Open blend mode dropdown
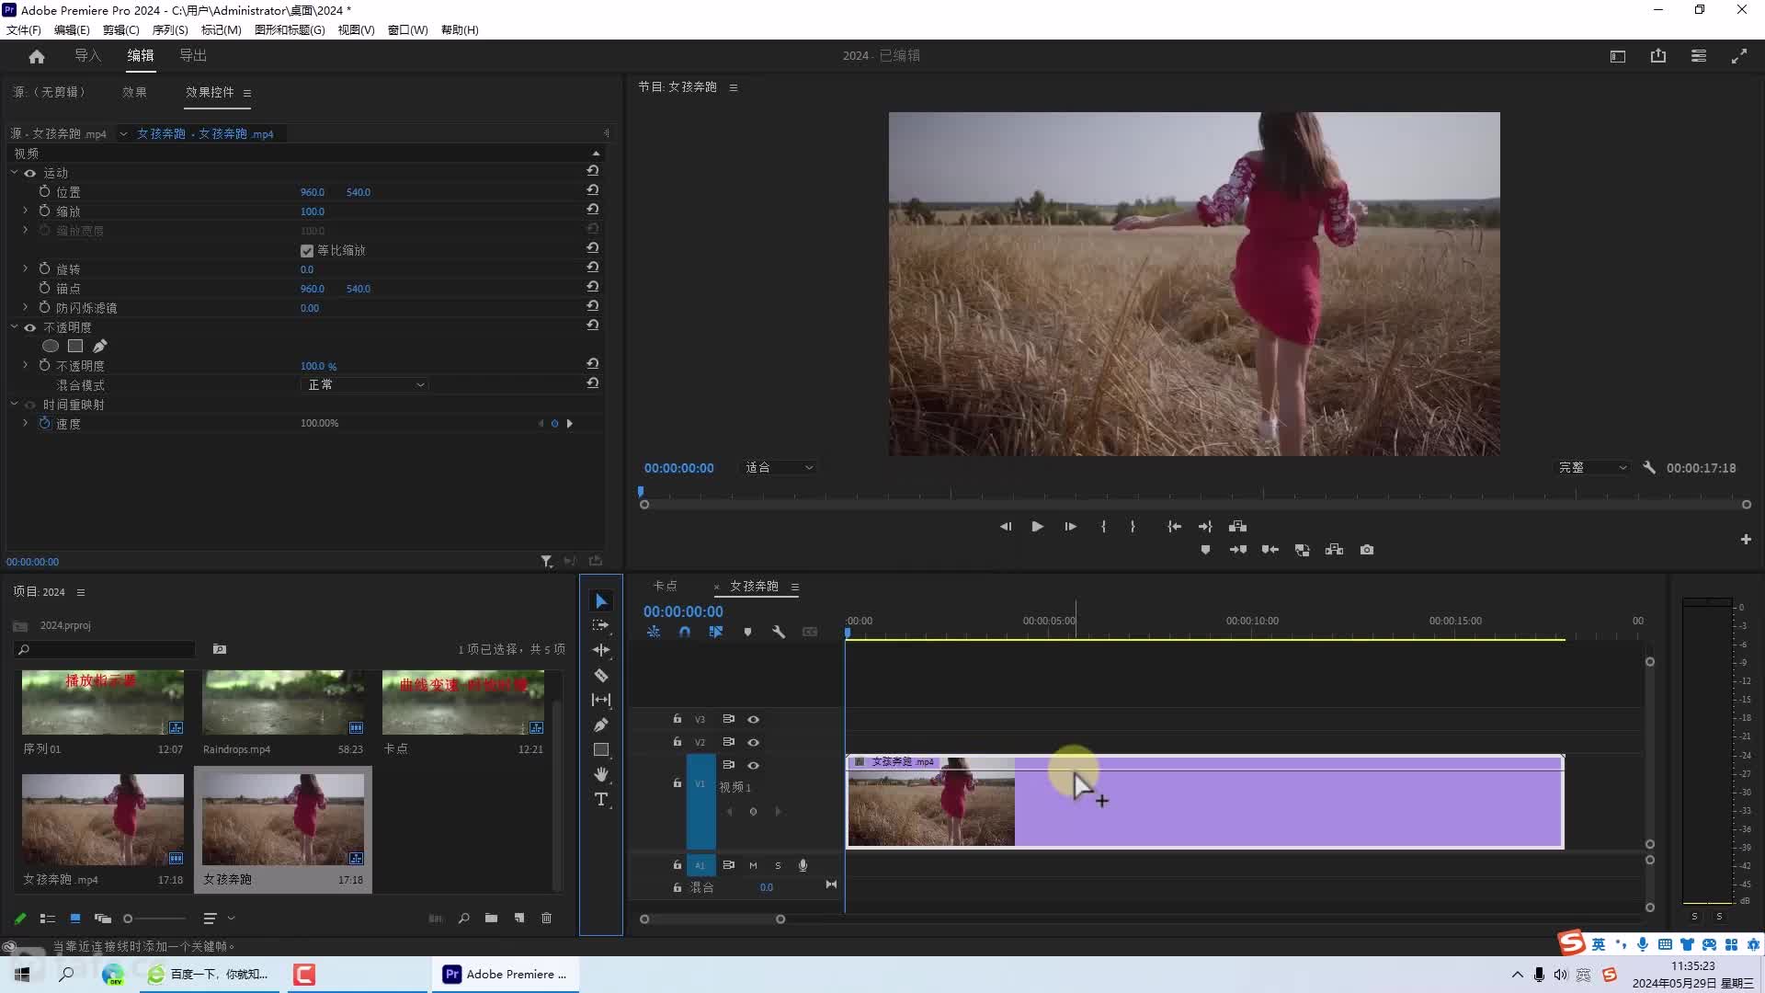This screenshot has height=993, width=1765. pos(364,384)
